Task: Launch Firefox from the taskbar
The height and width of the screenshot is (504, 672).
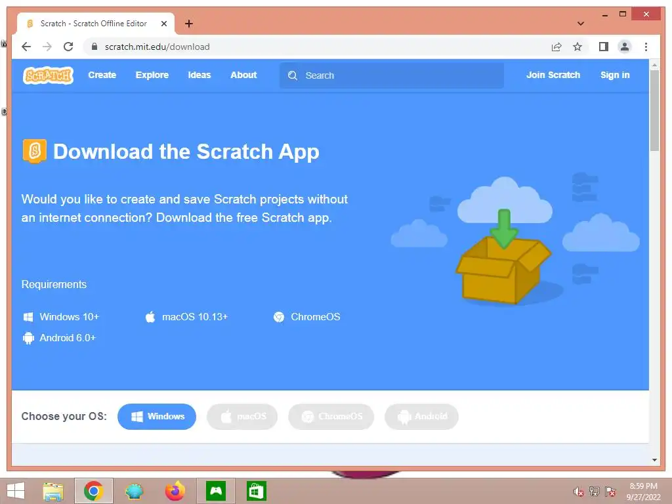Action: [175, 491]
